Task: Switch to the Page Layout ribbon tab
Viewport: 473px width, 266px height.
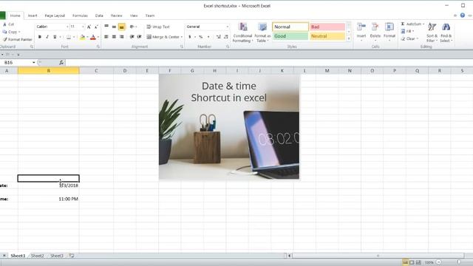Action: [x=55, y=16]
